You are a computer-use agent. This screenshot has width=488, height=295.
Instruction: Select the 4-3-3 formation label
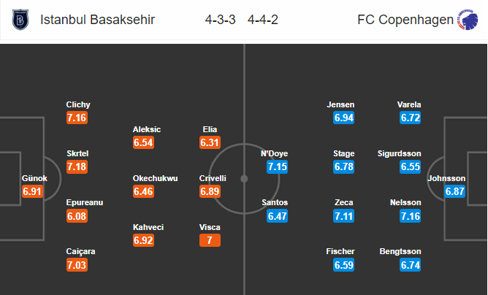[x=221, y=20]
